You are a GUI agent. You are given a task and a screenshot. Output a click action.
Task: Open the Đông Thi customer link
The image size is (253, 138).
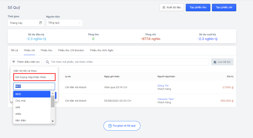pos(163,86)
